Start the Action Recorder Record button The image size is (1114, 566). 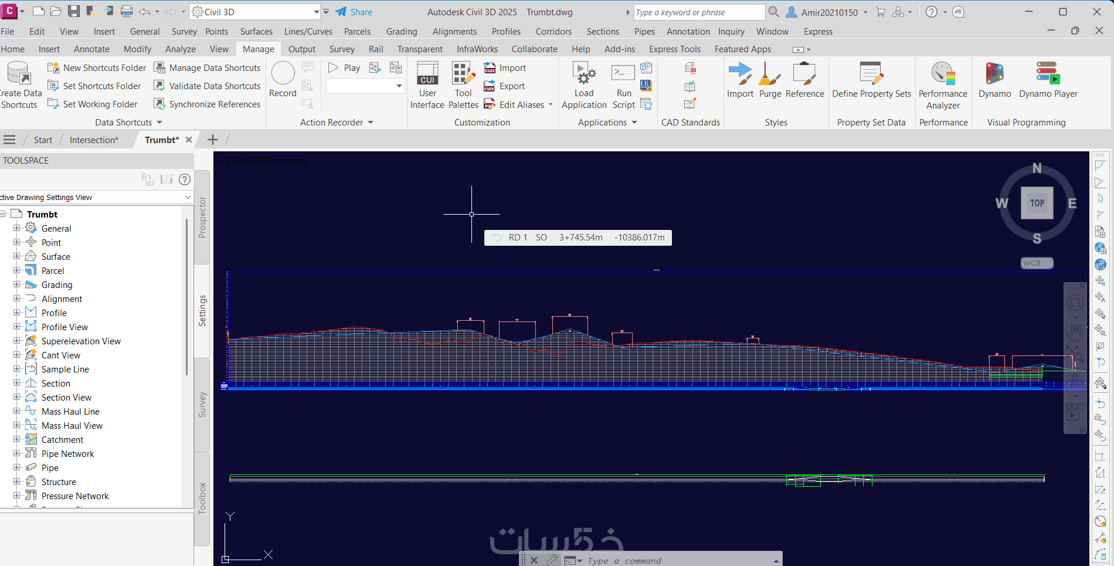pos(283,79)
